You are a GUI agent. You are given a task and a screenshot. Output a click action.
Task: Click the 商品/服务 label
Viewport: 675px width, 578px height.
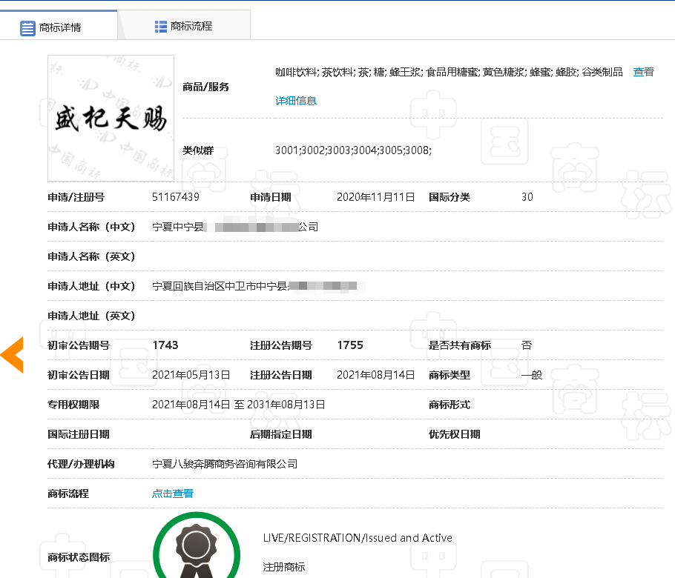[205, 87]
